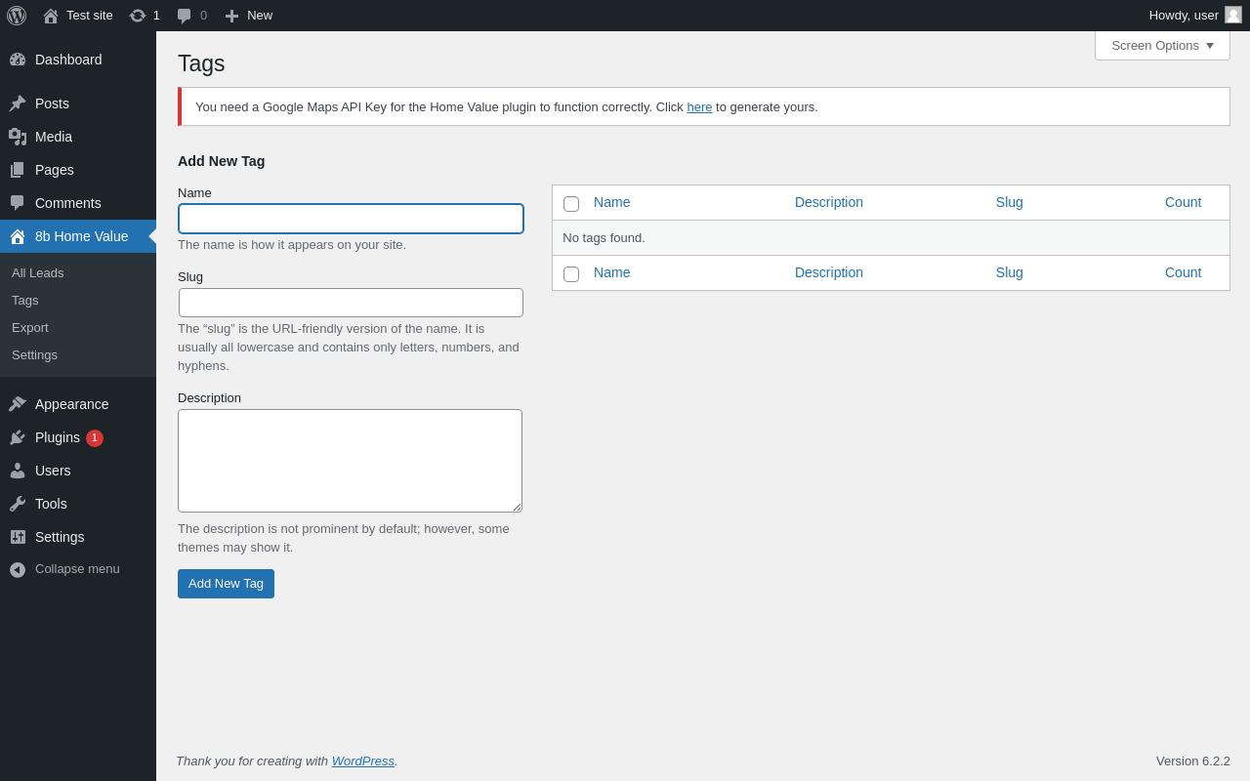Viewport: 1250px width, 781px height.
Task: Open the updates refresh icon
Action: 138,16
